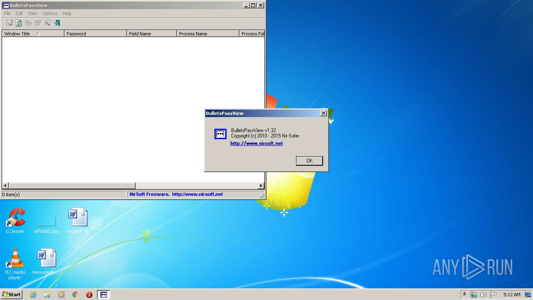Click the Action Center flag icon
Image resolution: width=533 pixels, height=300 pixels.
[493, 295]
